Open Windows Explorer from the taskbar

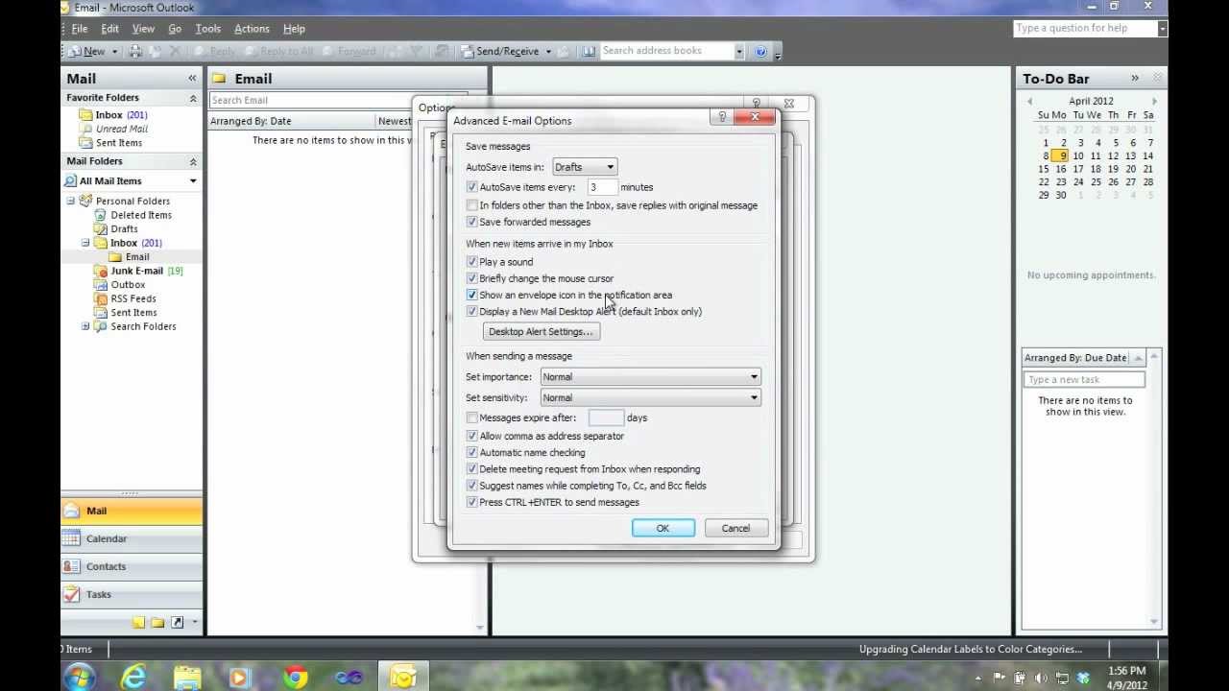pos(187,677)
